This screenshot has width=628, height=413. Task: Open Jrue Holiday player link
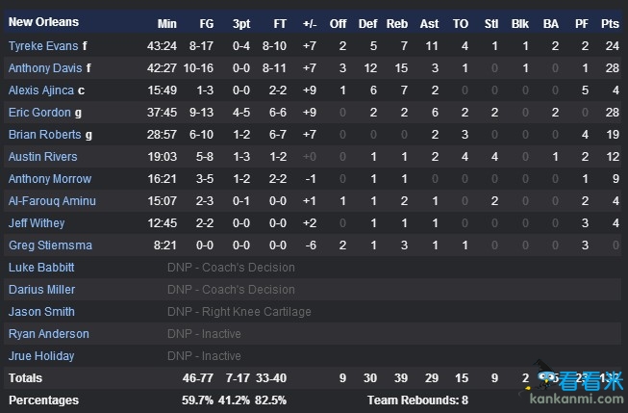tap(41, 355)
